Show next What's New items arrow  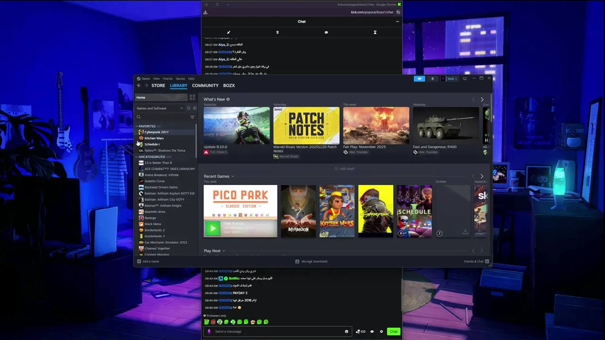coord(482,100)
